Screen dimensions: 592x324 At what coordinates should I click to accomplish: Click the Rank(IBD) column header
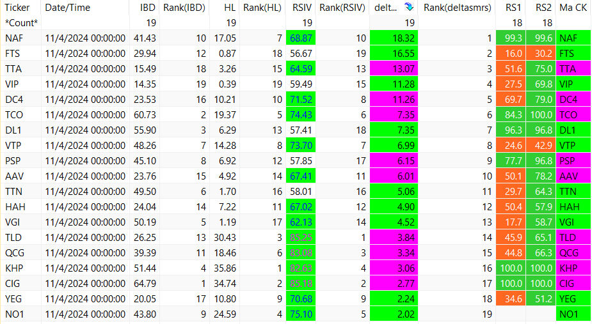(184, 8)
